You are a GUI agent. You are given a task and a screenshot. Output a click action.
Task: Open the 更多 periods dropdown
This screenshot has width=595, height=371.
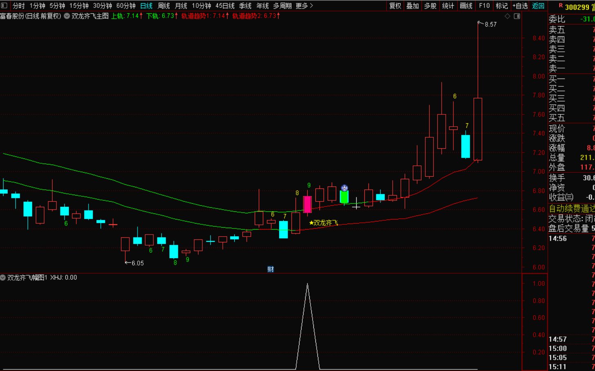pos(304,6)
